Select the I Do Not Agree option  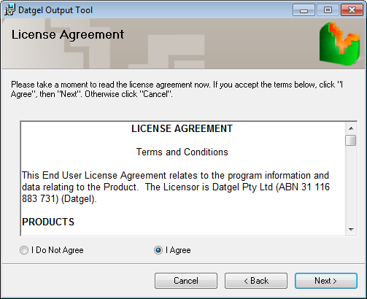(x=52, y=250)
